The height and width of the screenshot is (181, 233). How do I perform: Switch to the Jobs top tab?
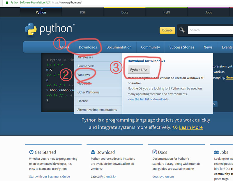pos(209,12)
